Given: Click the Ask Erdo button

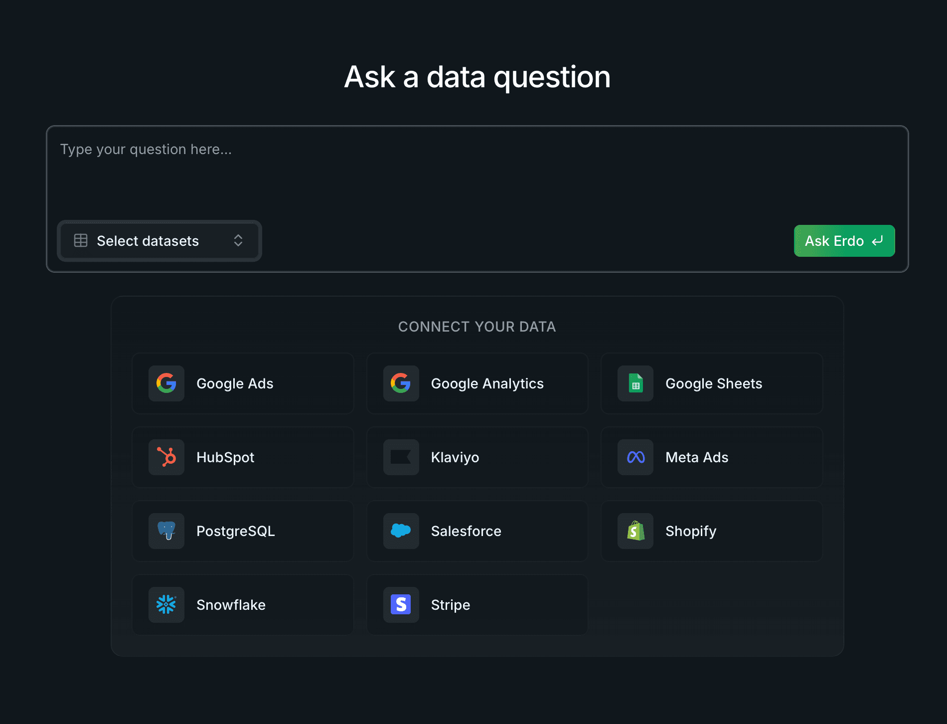Looking at the screenshot, I should [x=844, y=241].
